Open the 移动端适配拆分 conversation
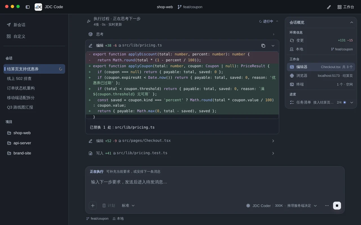Screen dimensions: 361x225 (34, 98)
